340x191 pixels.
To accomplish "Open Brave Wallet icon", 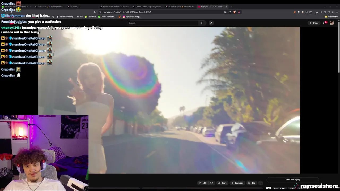I will pyautogui.click(x=325, y=12).
